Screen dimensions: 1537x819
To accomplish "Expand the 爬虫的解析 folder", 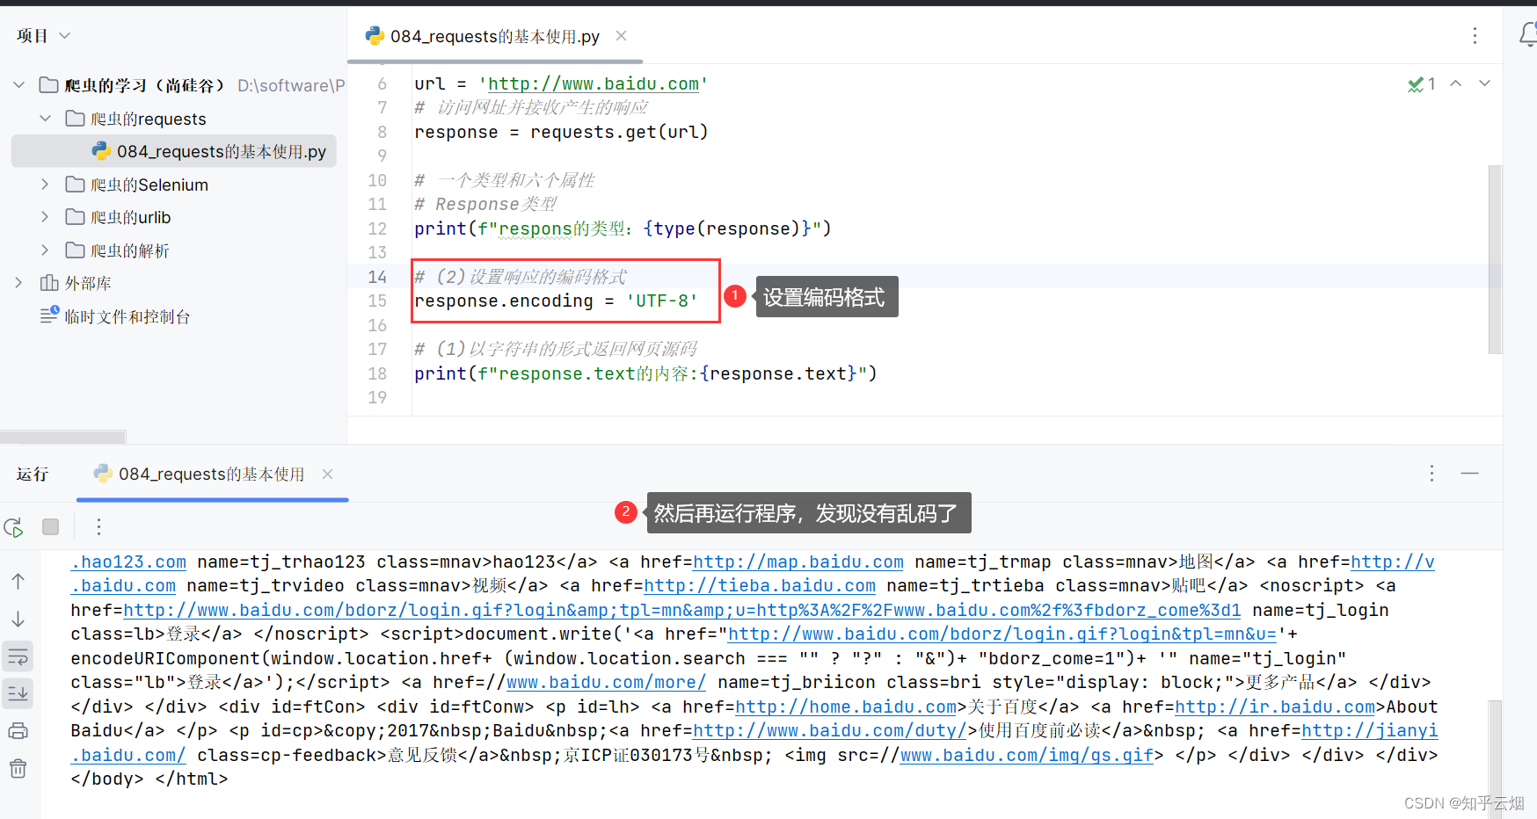I will [x=46, y=250].
